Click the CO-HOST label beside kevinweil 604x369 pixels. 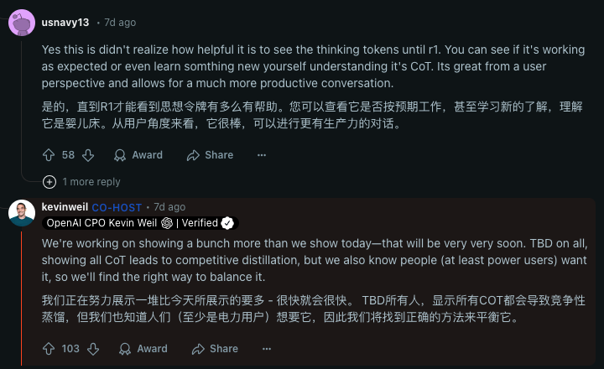(117, 207)
